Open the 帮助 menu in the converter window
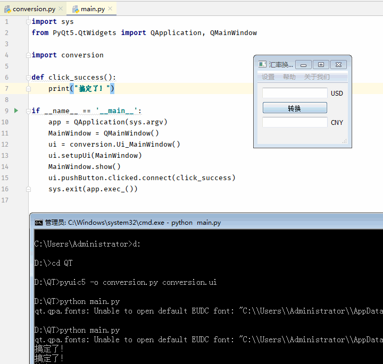 pyautogui.click(x=289, y=77)
